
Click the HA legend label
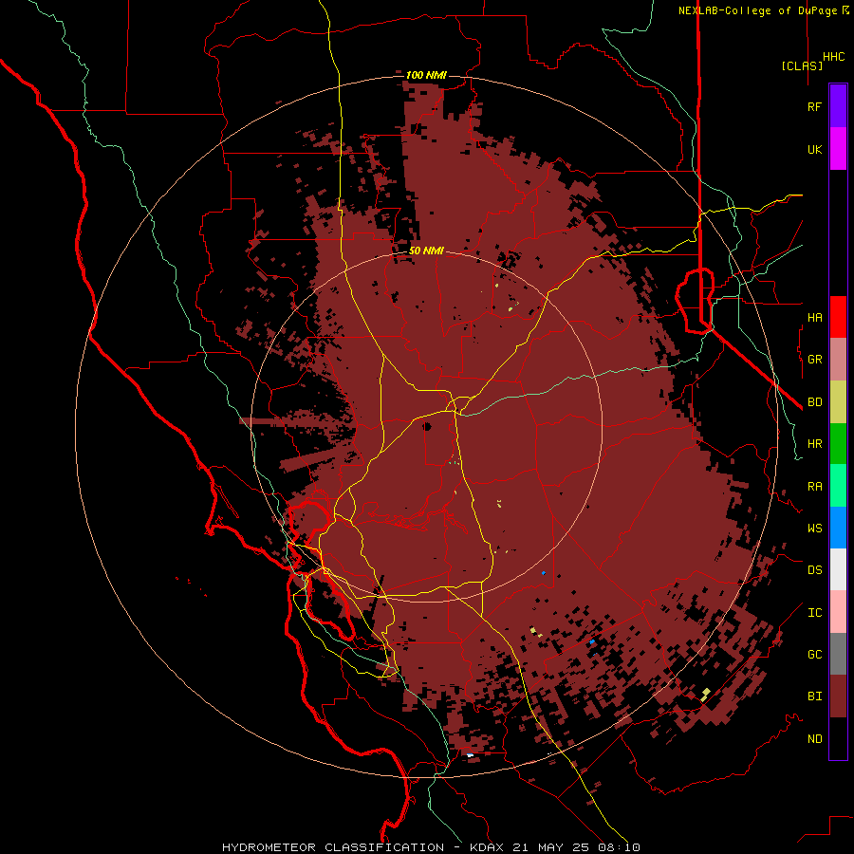(814, 317)
